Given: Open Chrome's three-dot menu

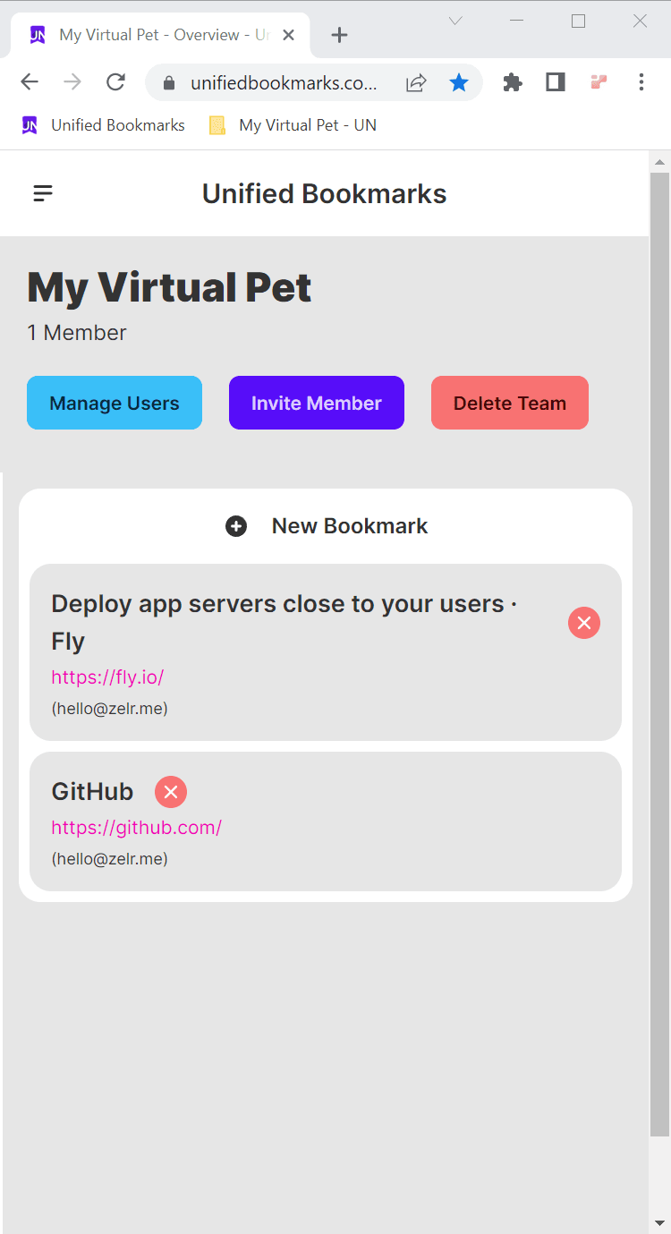Looking at the screenshot, I should point(641,83).
